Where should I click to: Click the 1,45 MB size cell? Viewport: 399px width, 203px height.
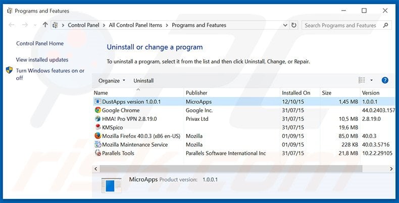pyautogui.click(x=348, y=102)
